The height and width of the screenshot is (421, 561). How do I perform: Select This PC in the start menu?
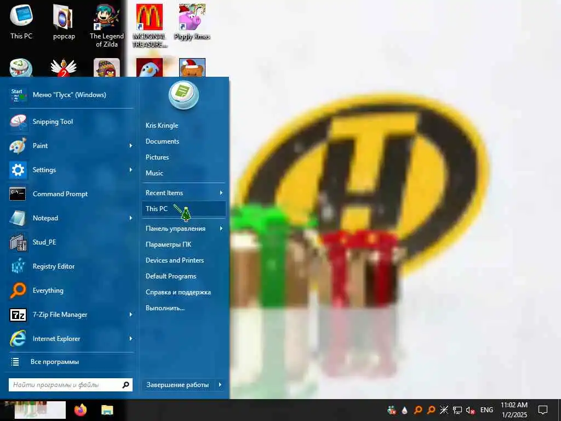tap(184, 209)
